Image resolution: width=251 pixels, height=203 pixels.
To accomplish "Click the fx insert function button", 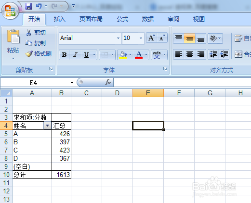I will [107, 82].
